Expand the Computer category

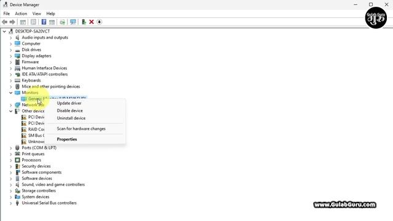[x=11, y=44]
